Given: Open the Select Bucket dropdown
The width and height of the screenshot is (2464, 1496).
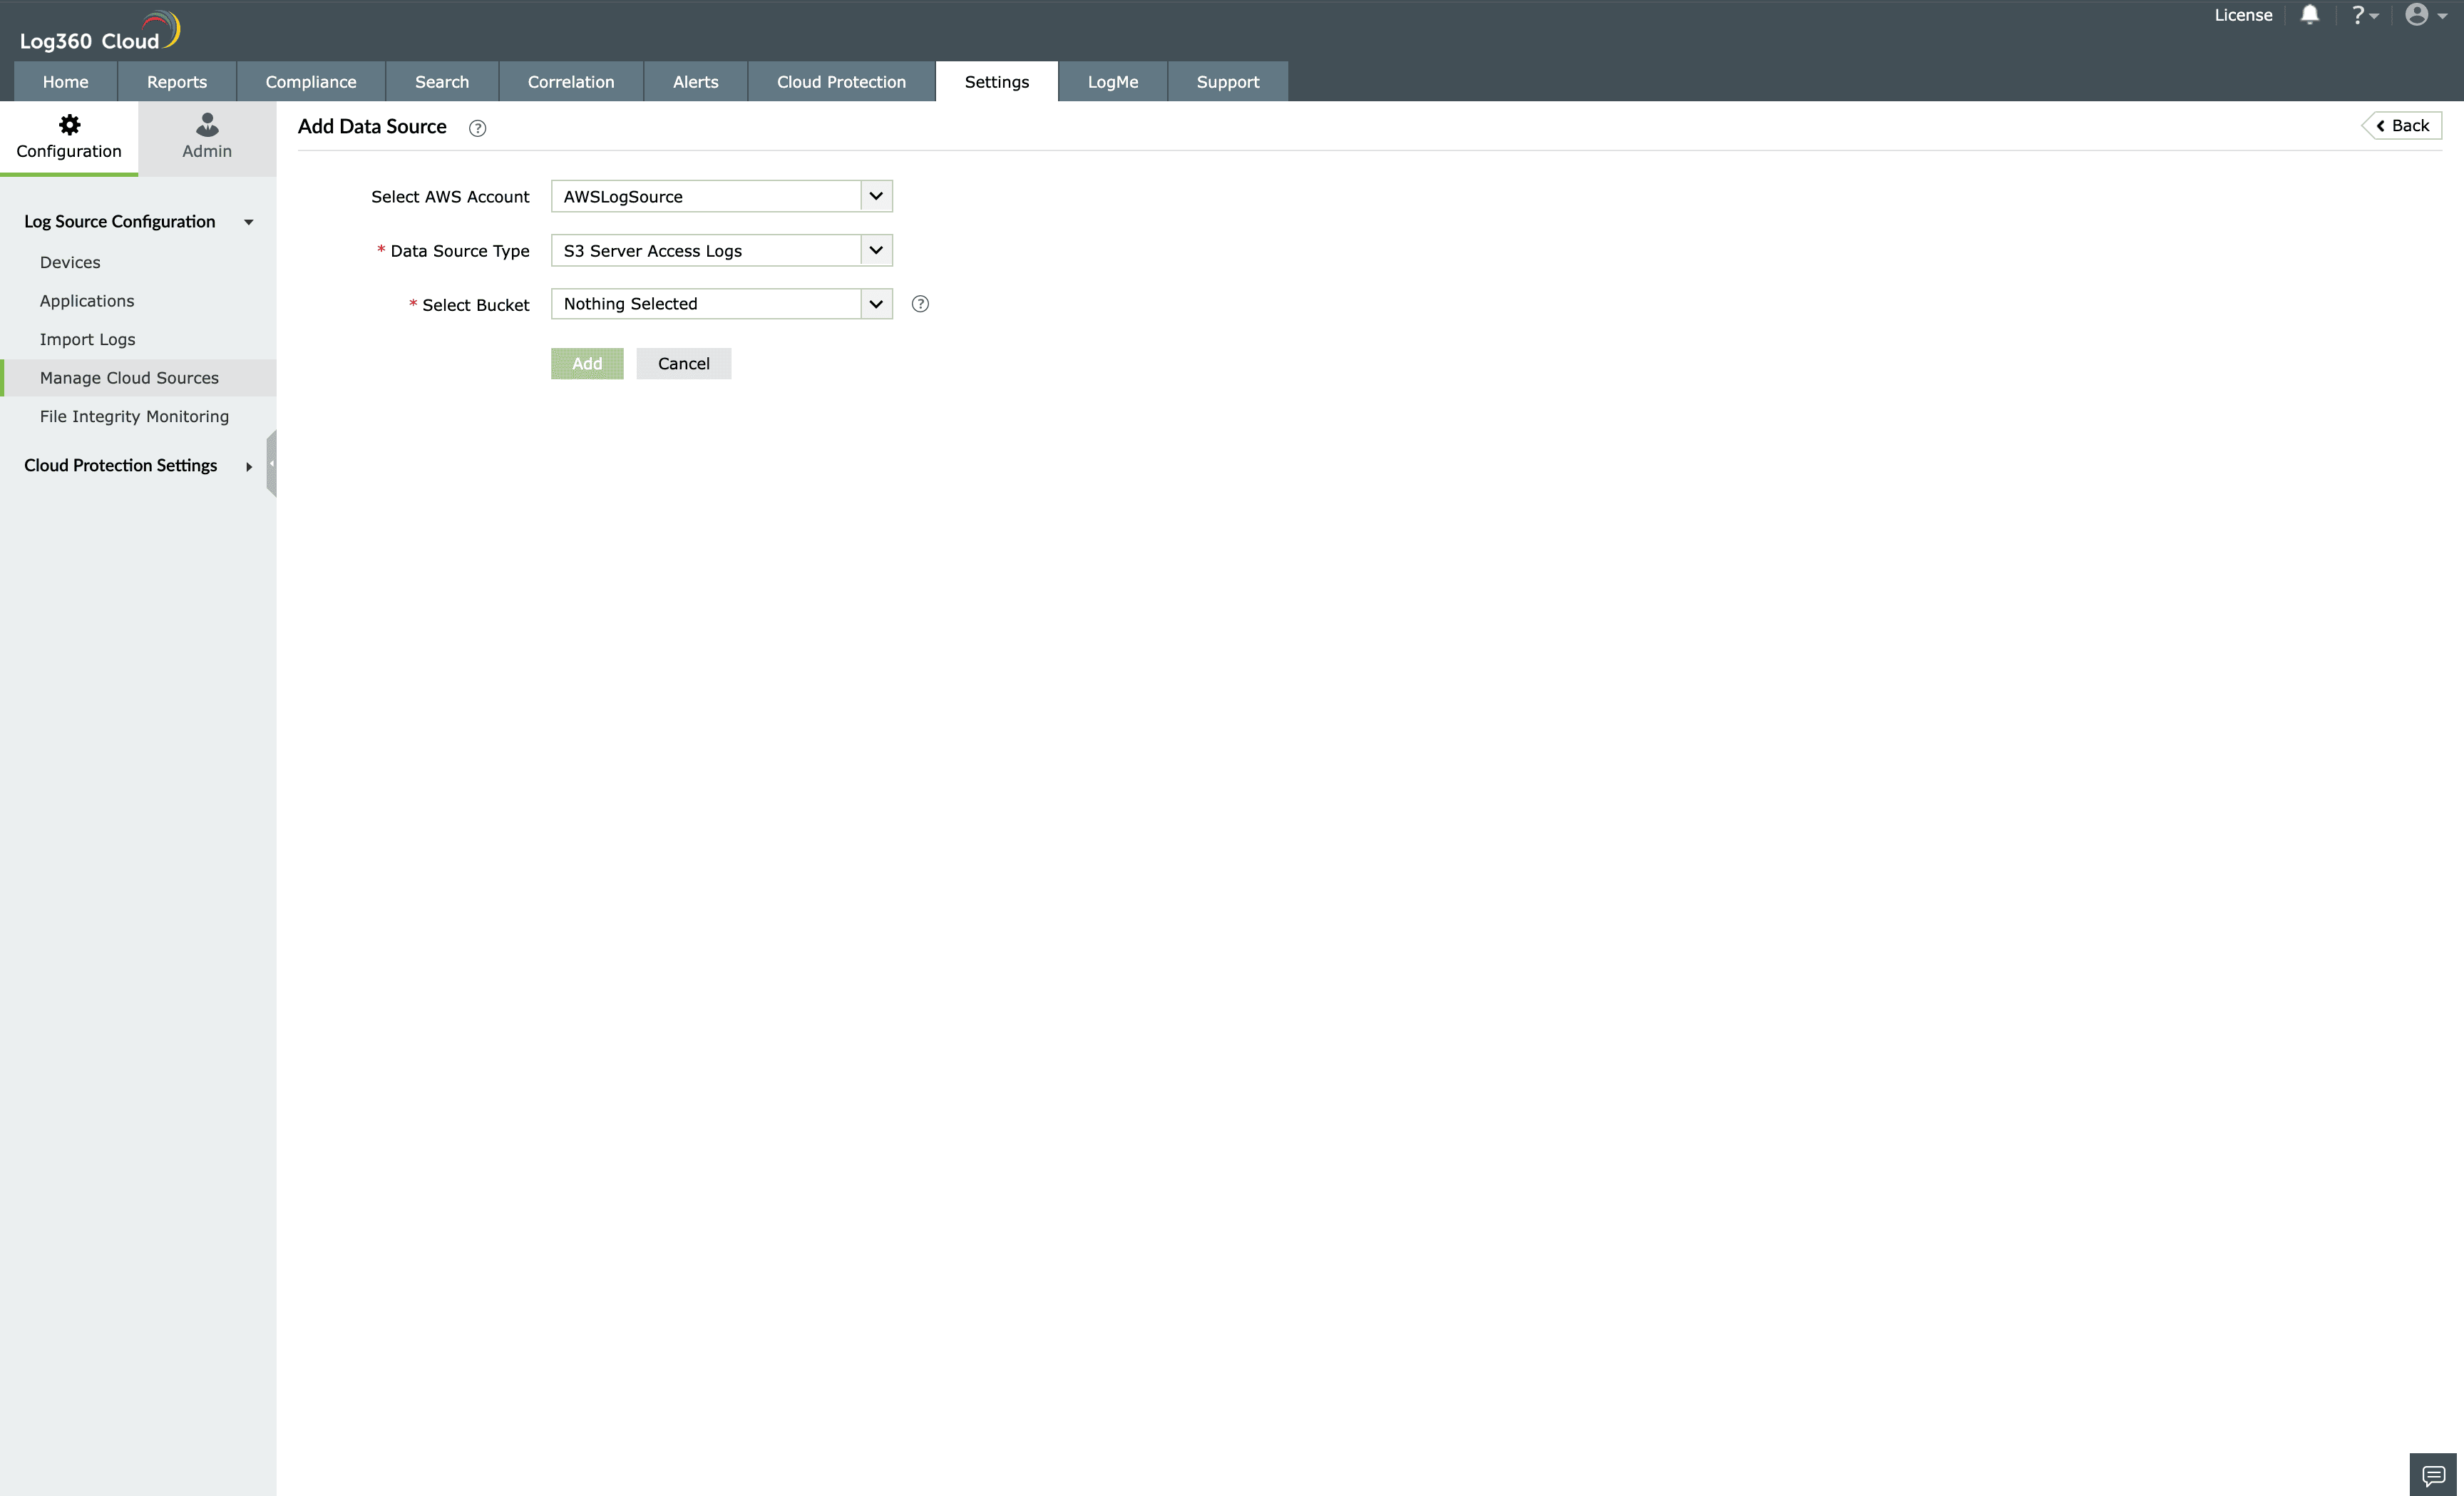Looking at the screenshot, I should tap(721, 304).
